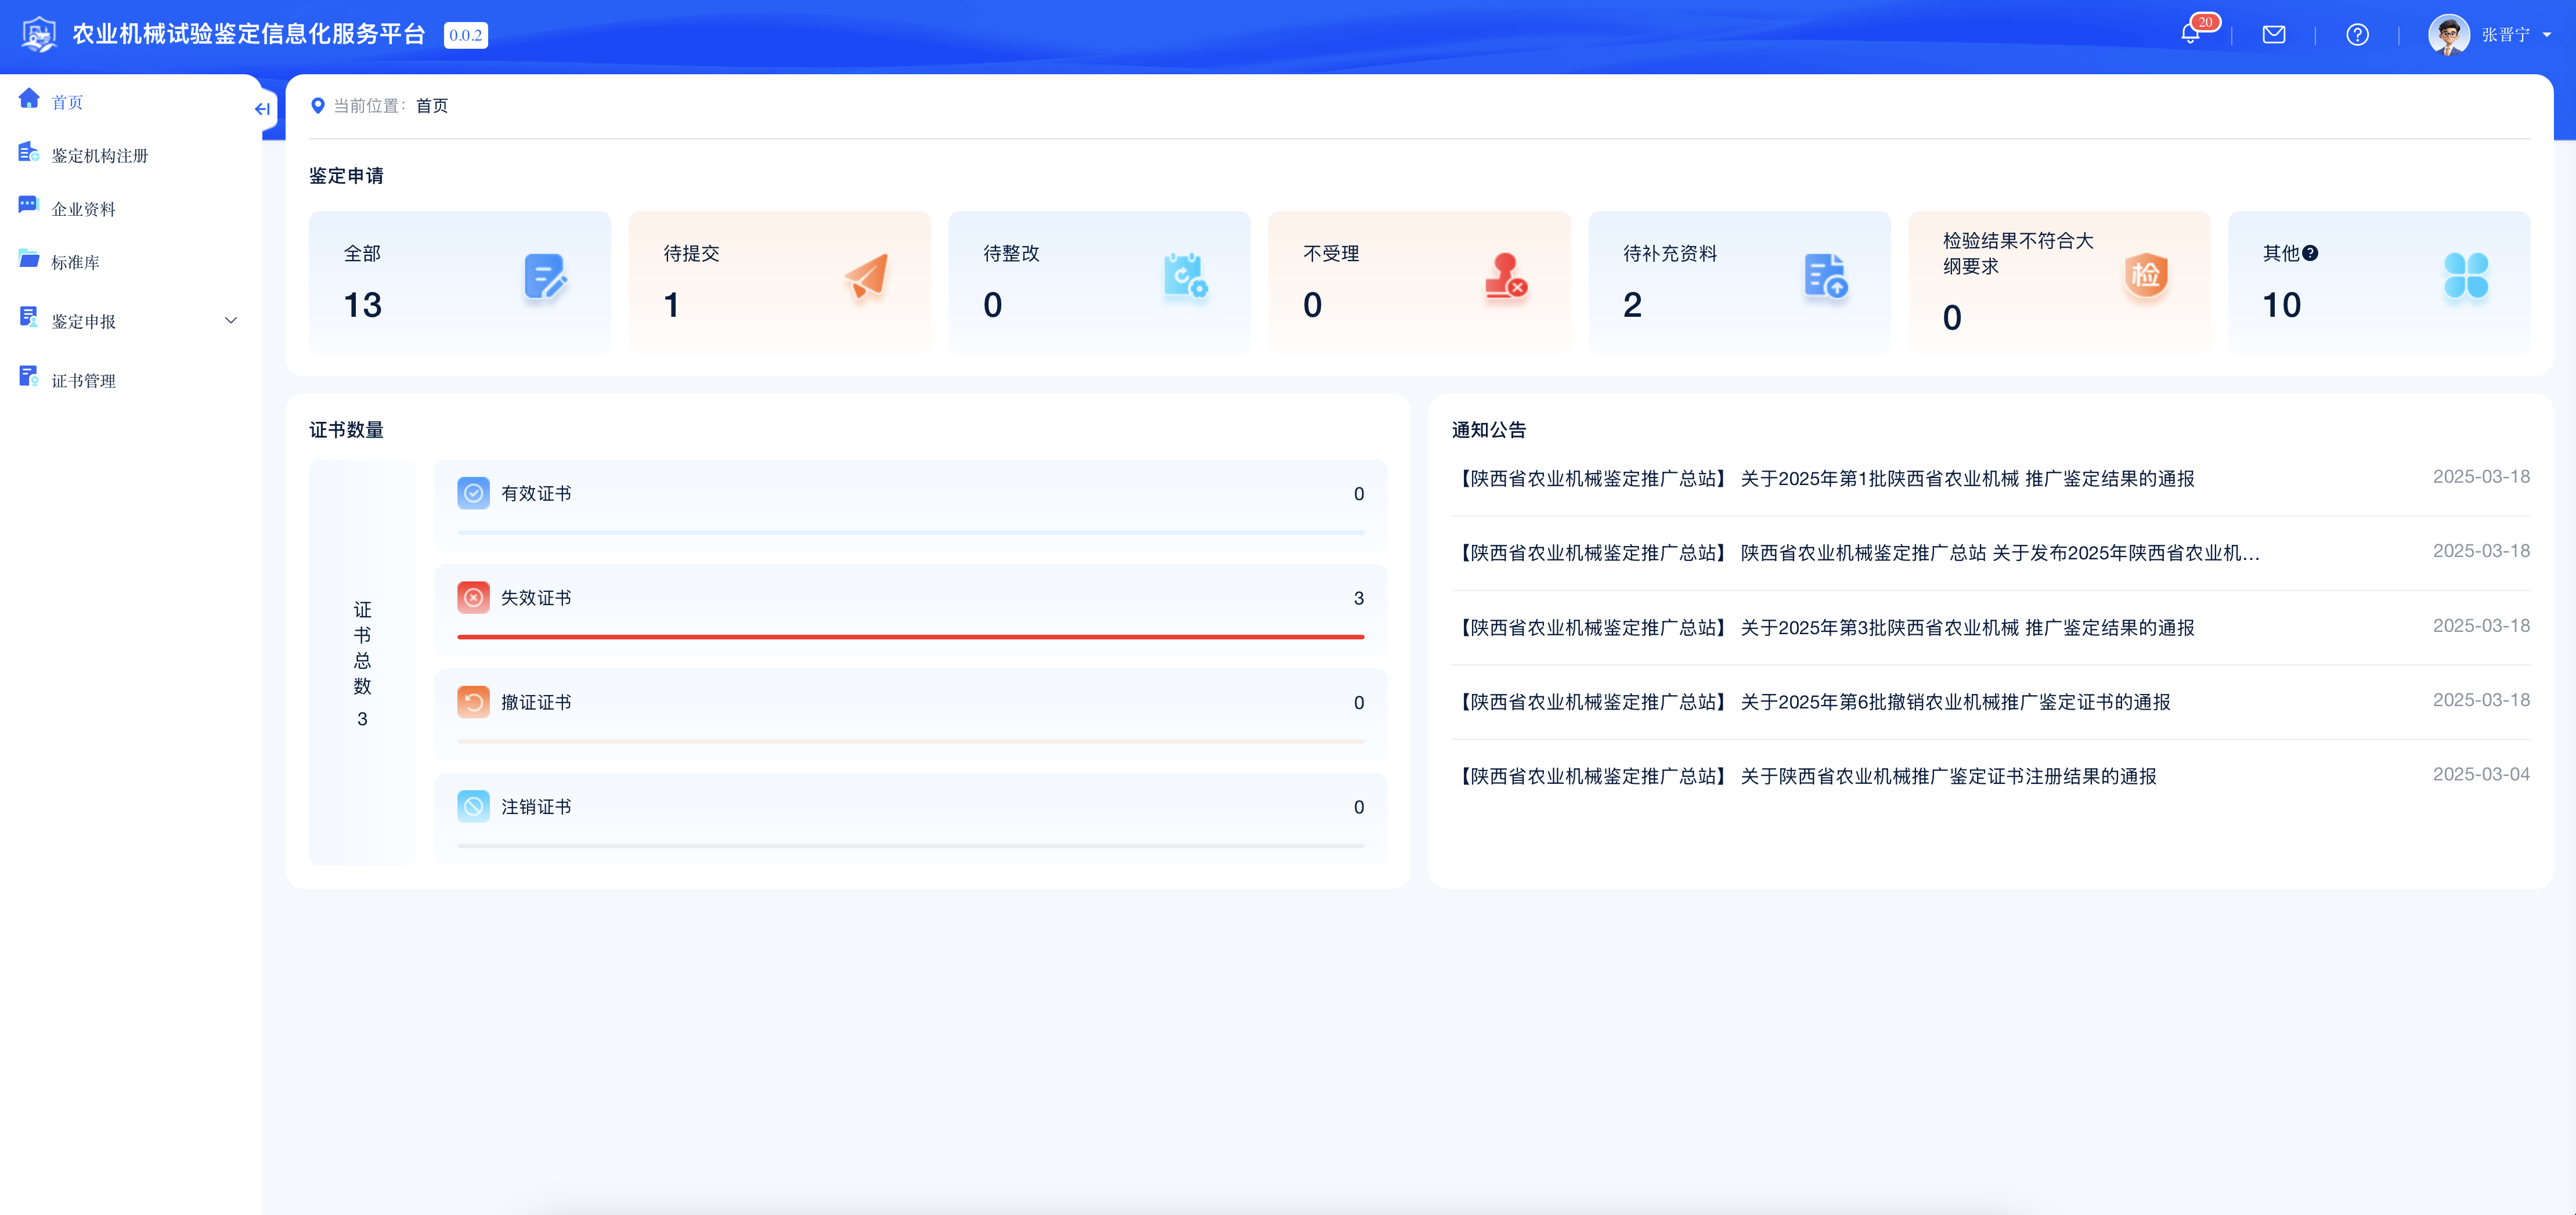Click the stamp icon on 不受理 card

[1505, 277]
